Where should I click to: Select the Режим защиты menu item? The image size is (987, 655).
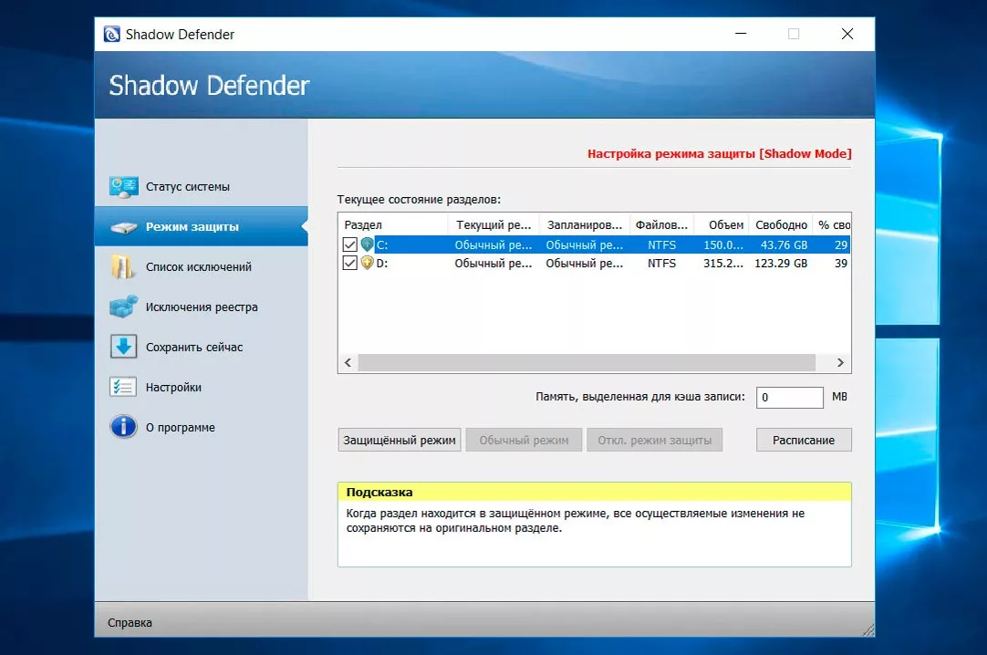pyautogui.click(x=202, y=226)
